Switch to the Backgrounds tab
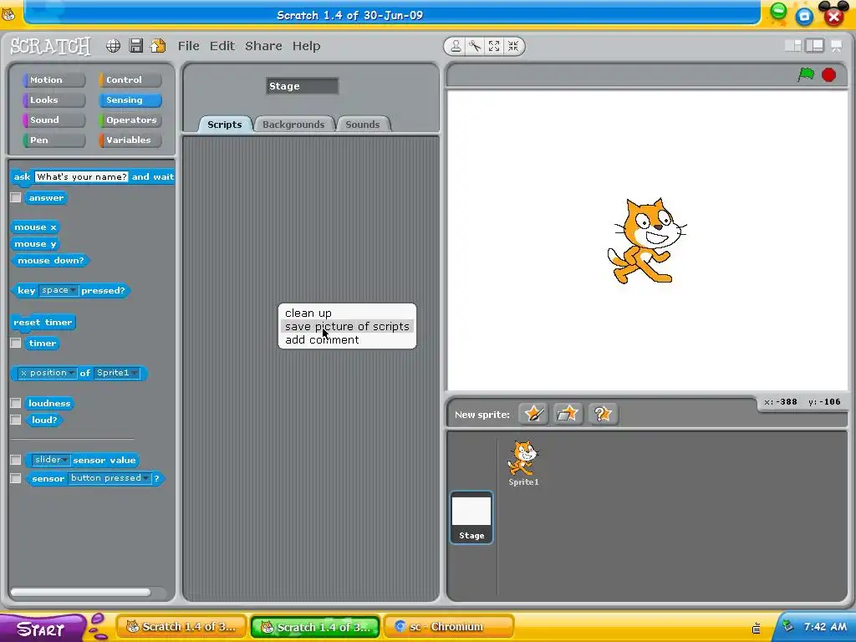This screenshot has width=856, height=642. pos(293,125)
